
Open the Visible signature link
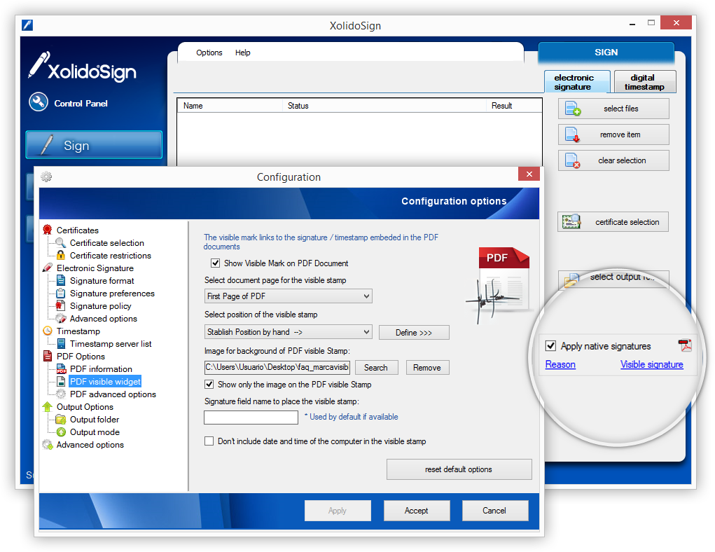click(x=651, y=364)
